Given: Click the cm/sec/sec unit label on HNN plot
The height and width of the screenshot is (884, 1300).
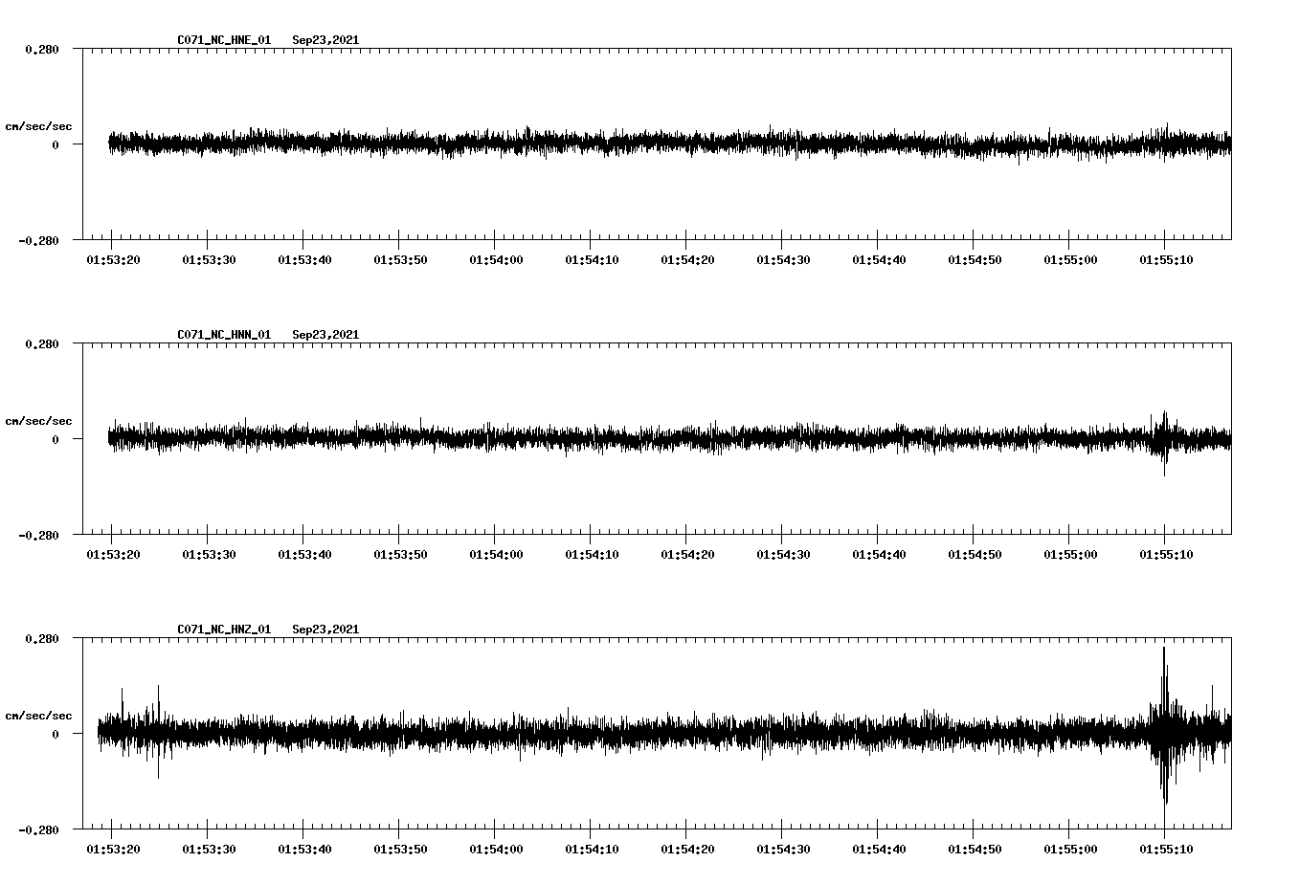Looking at the screenshot, I should (x=38, y=421).
